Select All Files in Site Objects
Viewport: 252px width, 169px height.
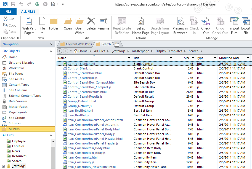click(28, 129)
